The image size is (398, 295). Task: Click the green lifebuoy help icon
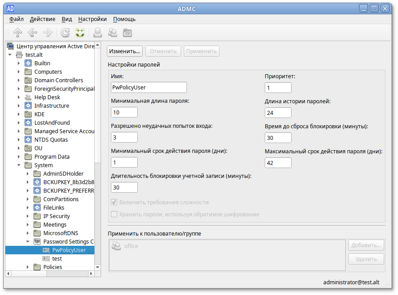(x=80, y=32)
